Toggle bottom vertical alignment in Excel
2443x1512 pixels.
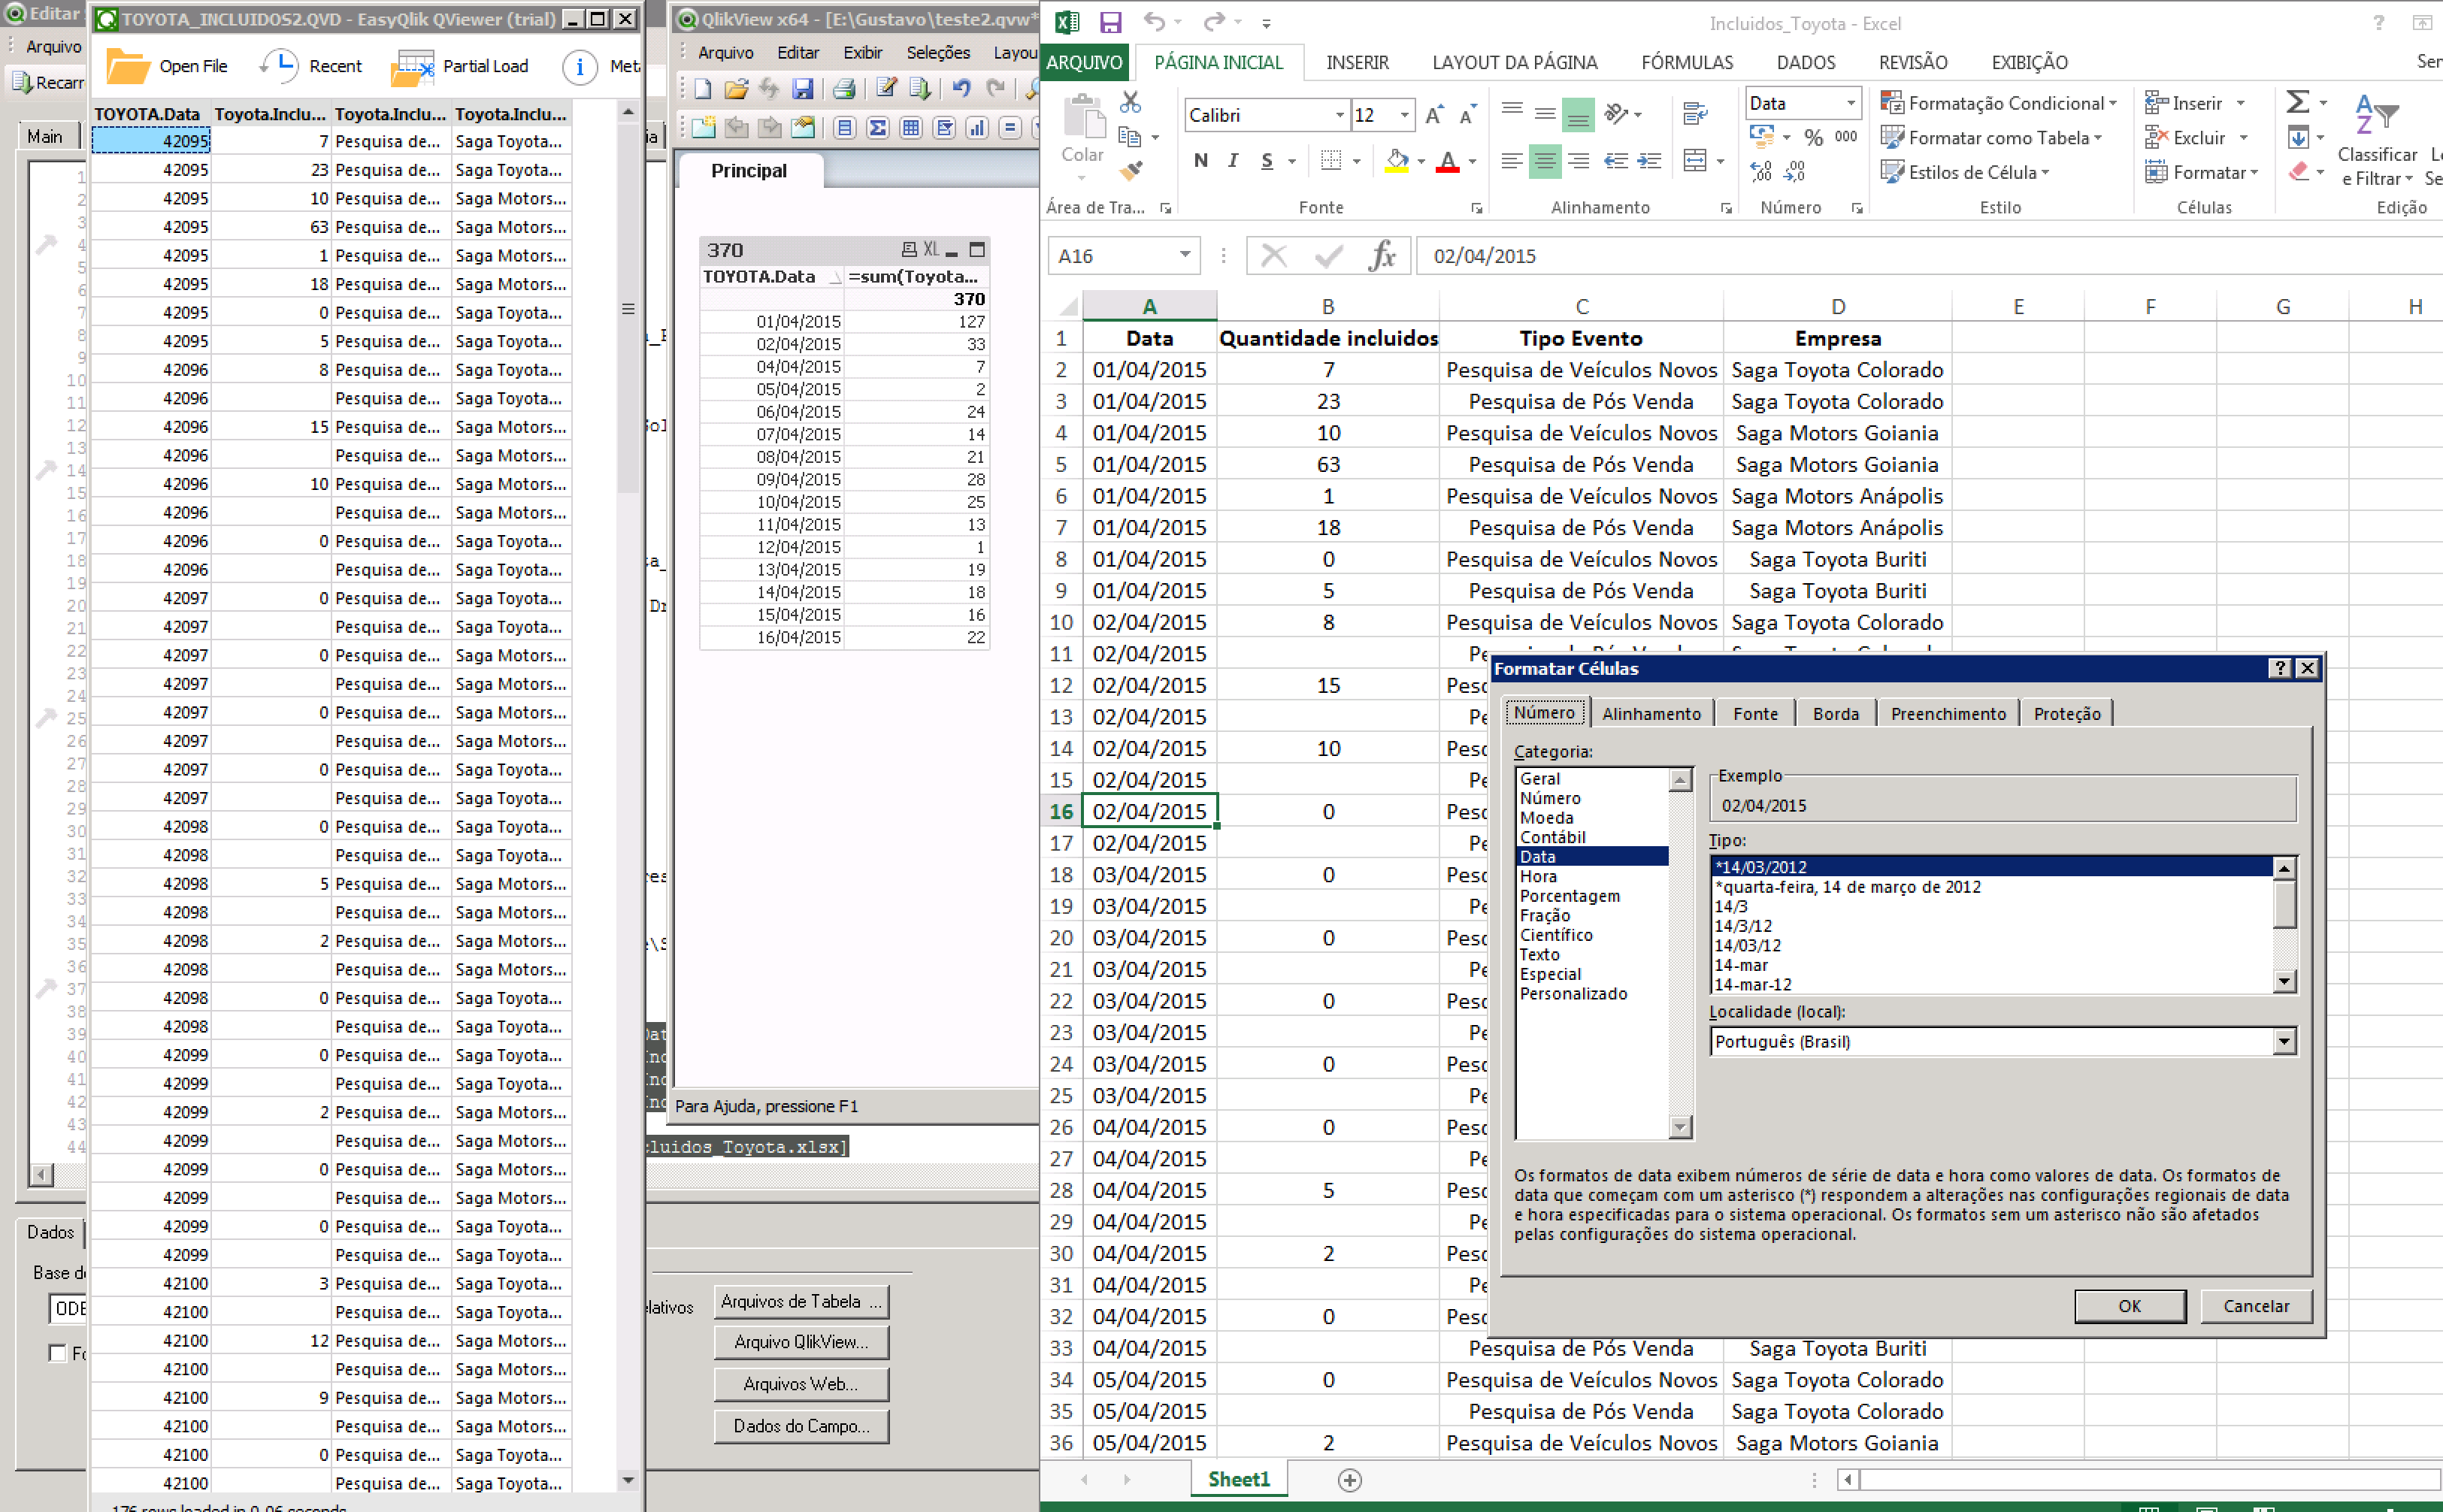[x=1578, y=114]
